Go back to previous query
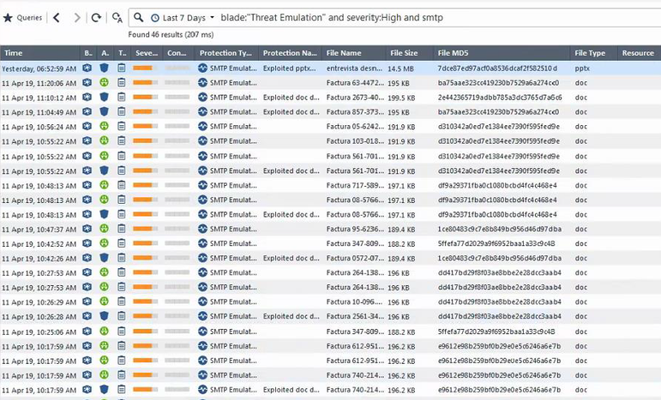This screenshot has width=661, height=400. (57, 17)
